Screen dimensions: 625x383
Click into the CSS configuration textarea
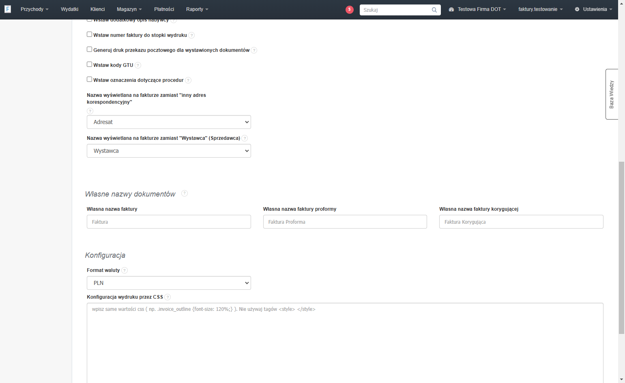[345, 343]
